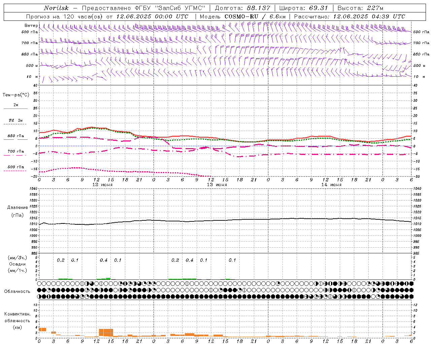Click the "Конвективн." convective label

17,314
